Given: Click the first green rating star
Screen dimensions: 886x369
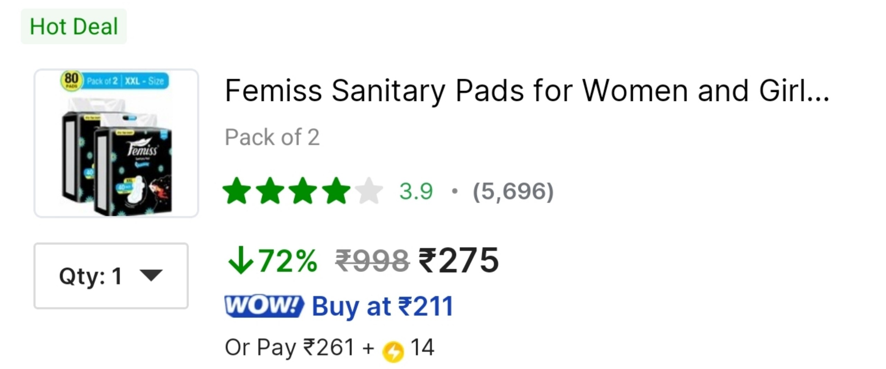Looking at the screenshot, I should (237, 191).
